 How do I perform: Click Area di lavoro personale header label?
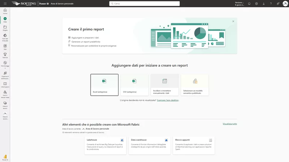click(62, 4)
